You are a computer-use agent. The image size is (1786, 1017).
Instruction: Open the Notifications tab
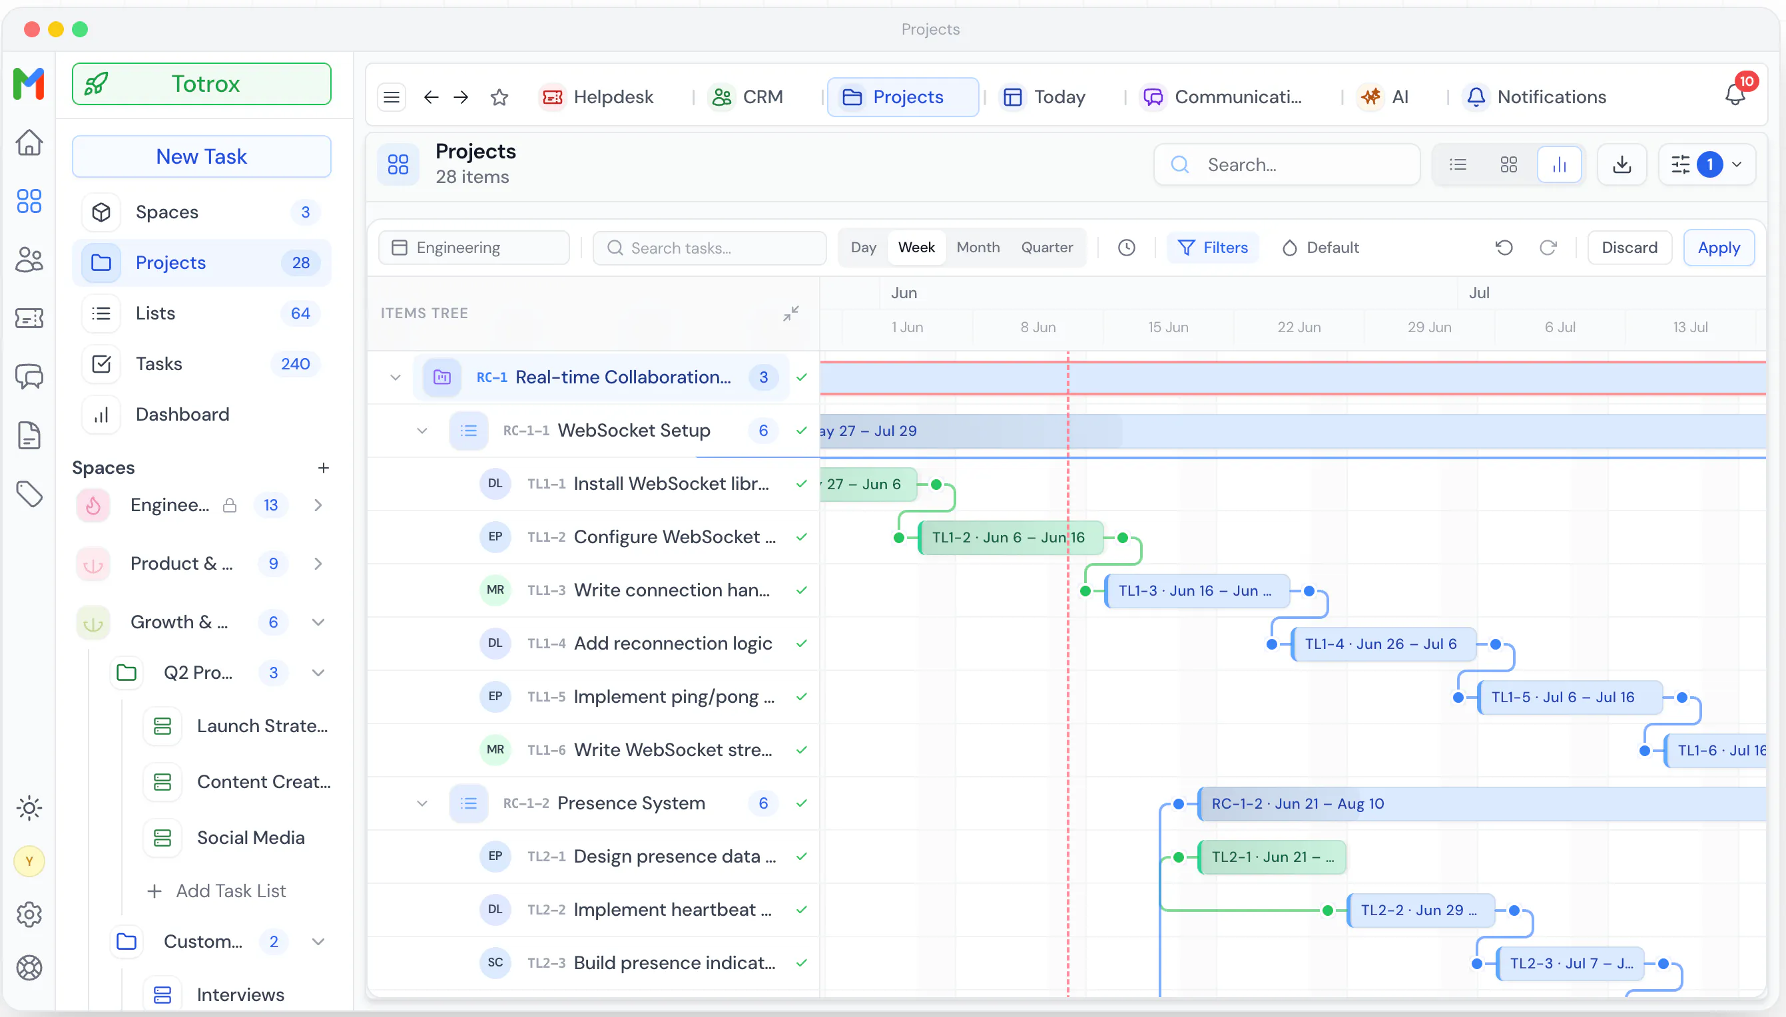(1536, 97)
